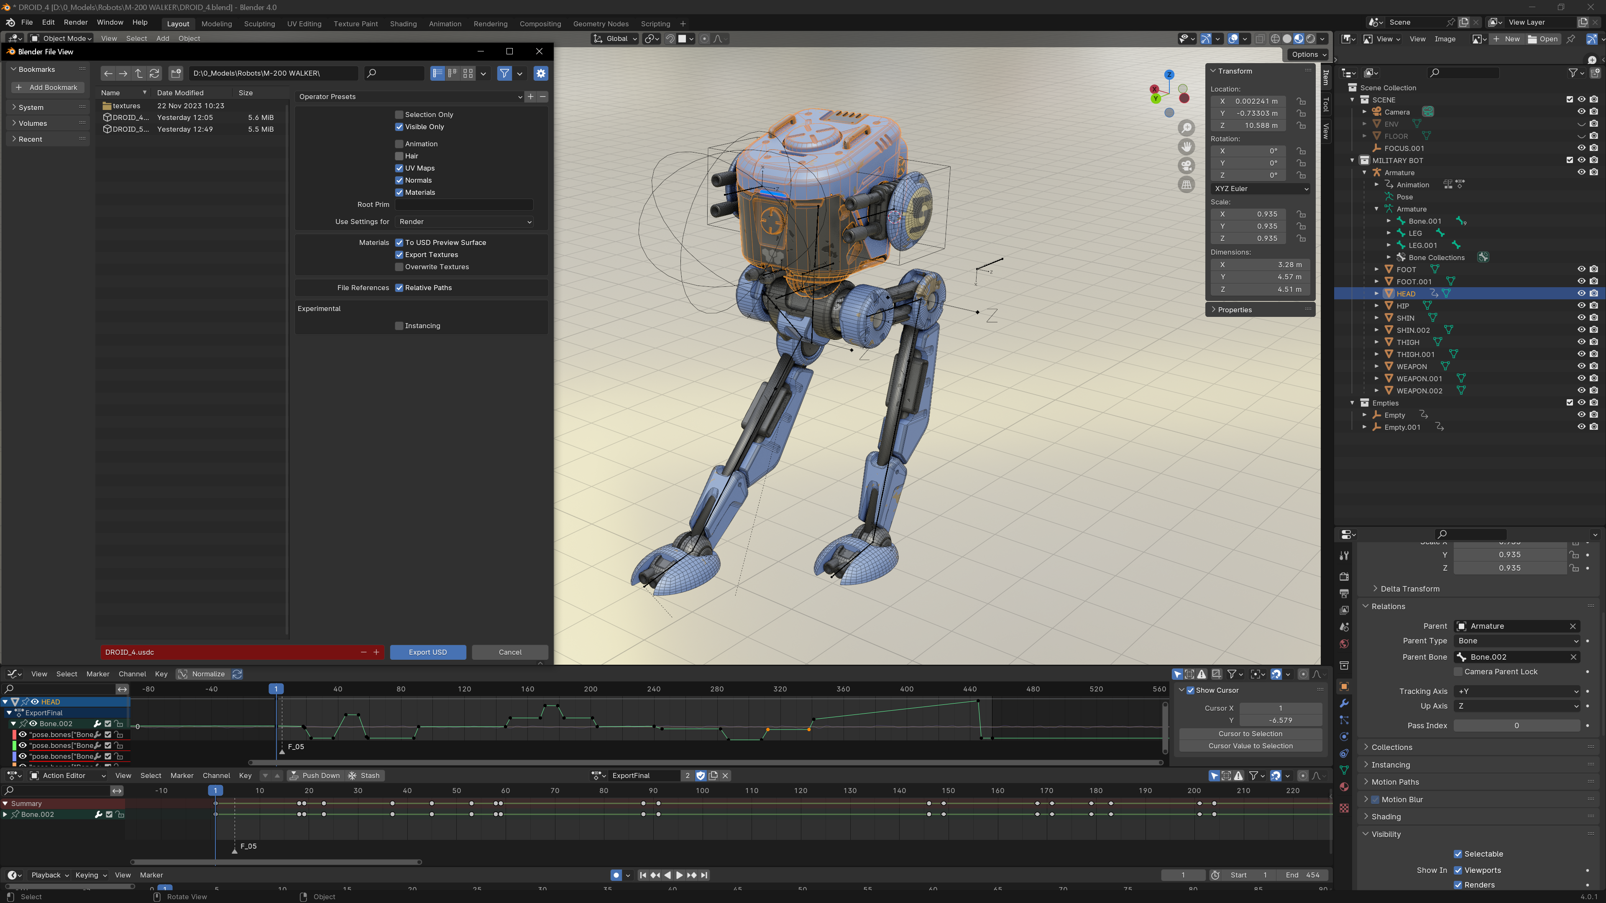The width and height of the screenshot is (1606, 903).
Task: Jump to last frame
Action: [704, 875]
